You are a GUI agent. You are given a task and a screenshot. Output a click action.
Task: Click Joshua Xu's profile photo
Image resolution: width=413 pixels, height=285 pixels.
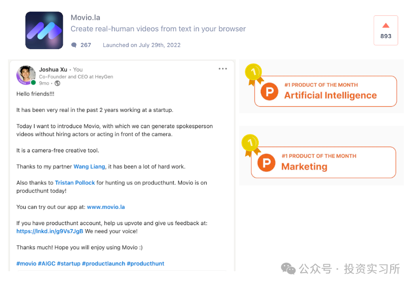[x=26, y=75]
